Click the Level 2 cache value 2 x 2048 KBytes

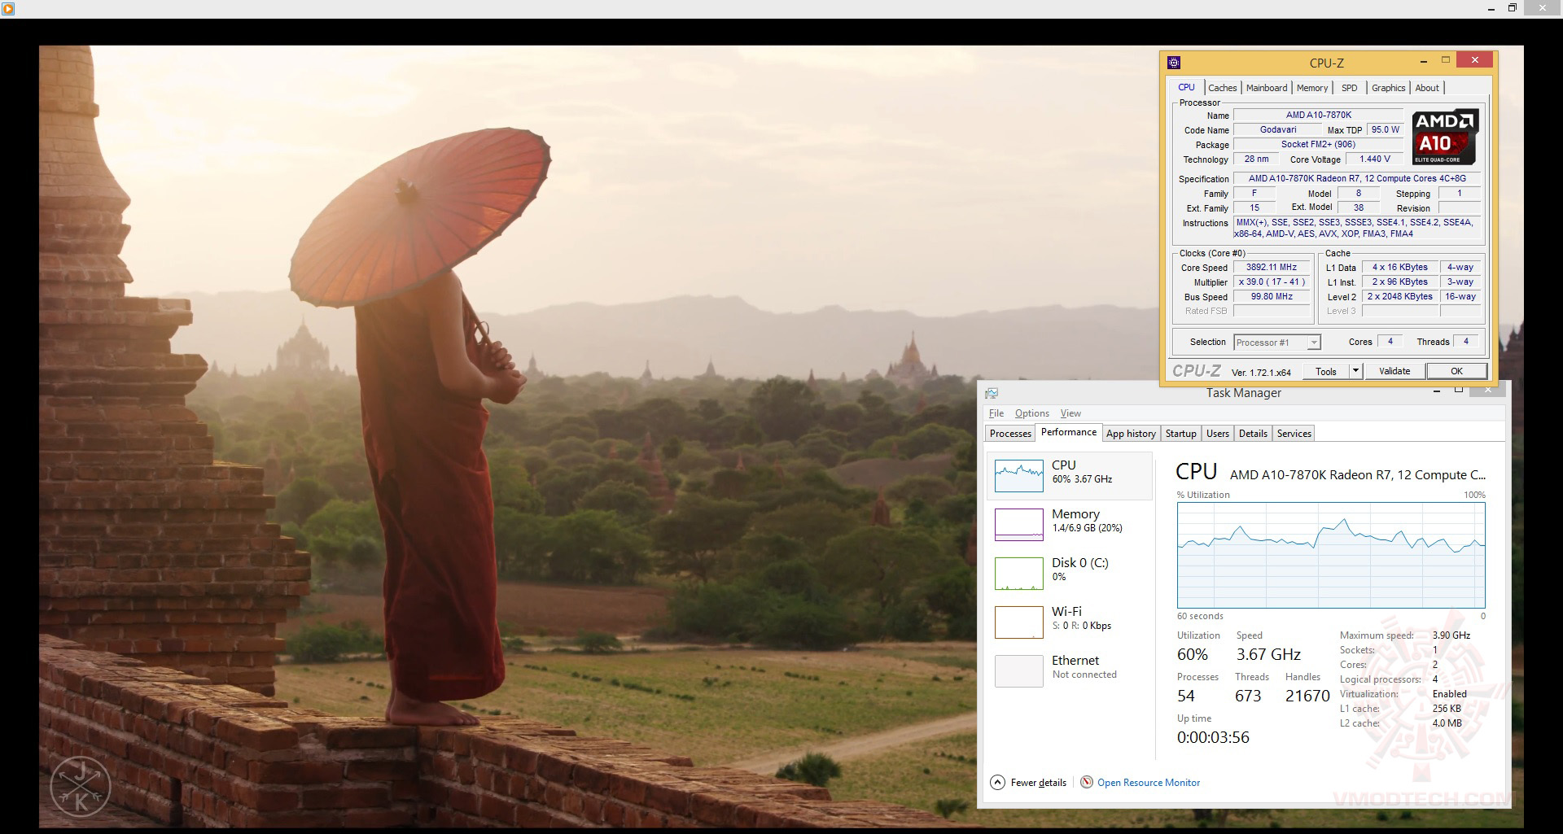1400,297
